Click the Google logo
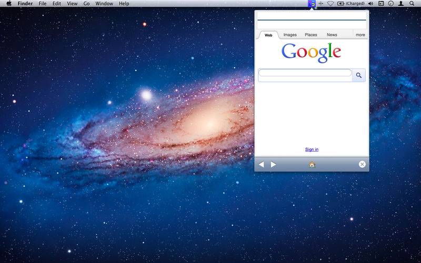Screen dimensions: 421x263 (312, 53)
